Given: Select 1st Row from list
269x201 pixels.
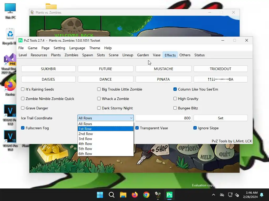Looking at the screenshot, I should 106,129.
